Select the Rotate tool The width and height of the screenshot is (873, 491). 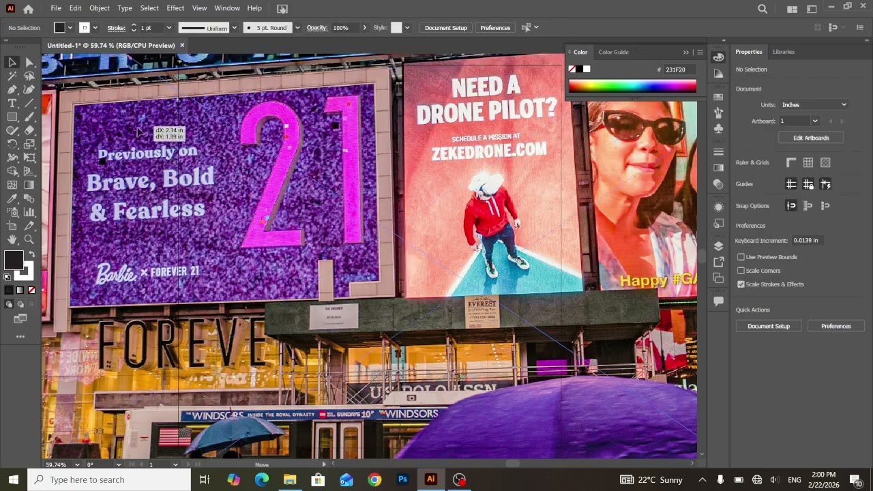coord(12,144)
